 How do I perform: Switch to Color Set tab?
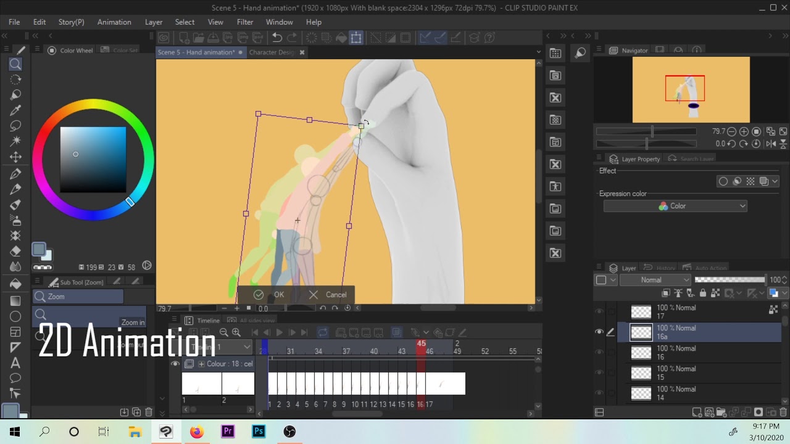119,51
